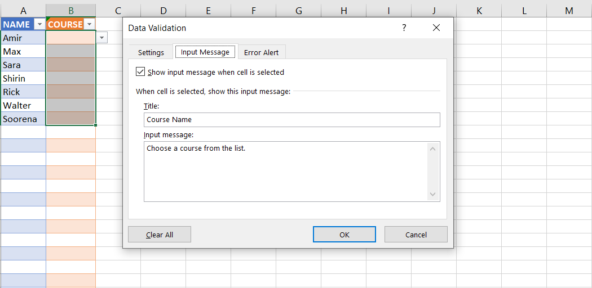Click the Title input field
The height and width of the screenshot is (288, 592).
coord(291,119)
